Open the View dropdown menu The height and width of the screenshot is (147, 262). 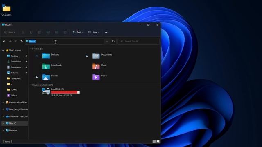[94, 32]
